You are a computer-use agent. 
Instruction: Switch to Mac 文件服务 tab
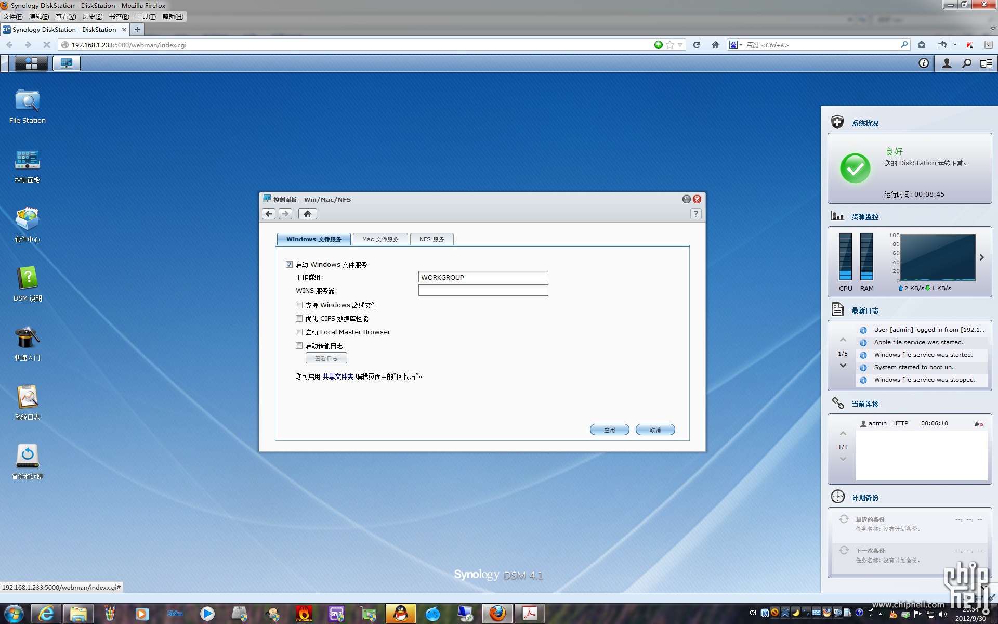tap(380, 239)
